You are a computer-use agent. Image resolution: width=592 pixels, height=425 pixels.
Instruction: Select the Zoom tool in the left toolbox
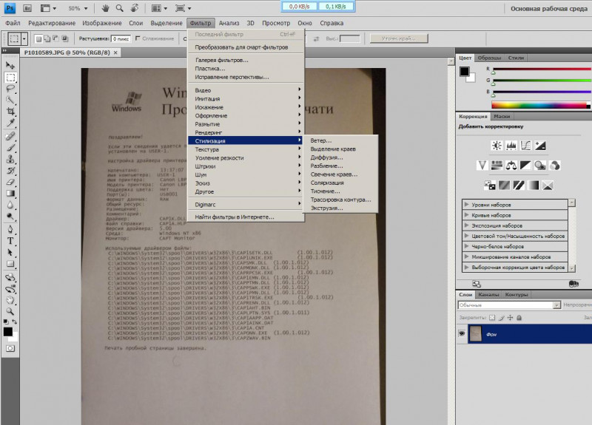coord(10,311)
